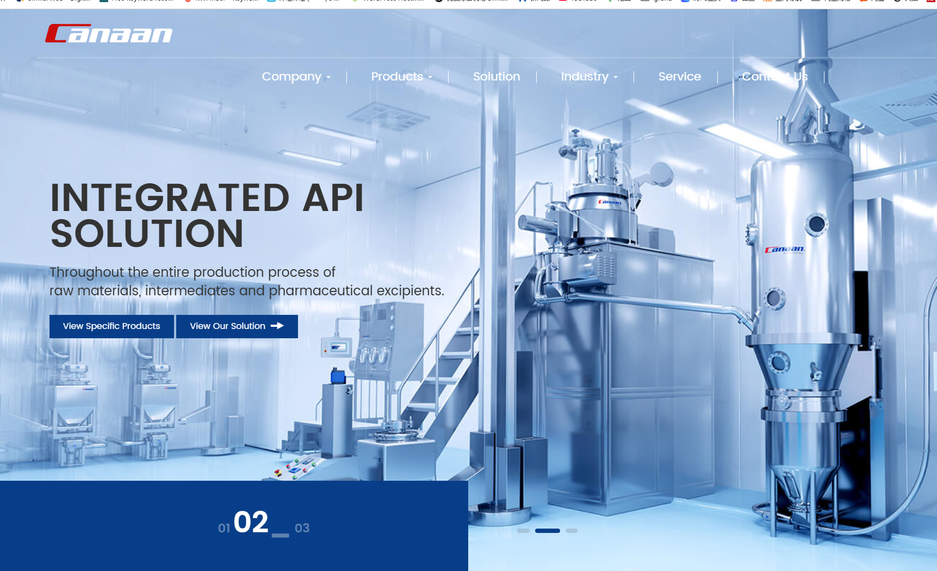This screenshot has height=571, width=937.
Task: Open the Industry menu label
Action: 585,77
